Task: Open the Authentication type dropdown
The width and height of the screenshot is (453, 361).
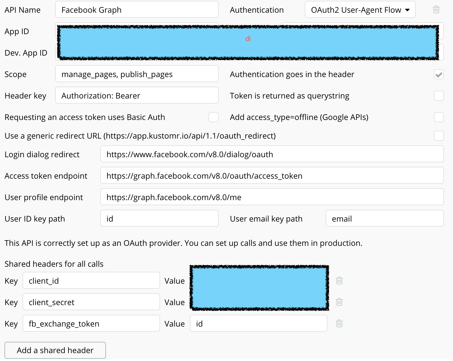Action: click(x=360, y=10)
